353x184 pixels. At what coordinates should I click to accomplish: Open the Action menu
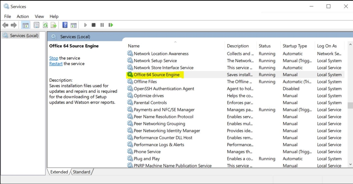(x=23, y=16)
